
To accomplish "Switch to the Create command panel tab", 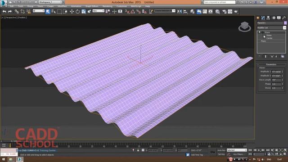I will click(258, 18).
